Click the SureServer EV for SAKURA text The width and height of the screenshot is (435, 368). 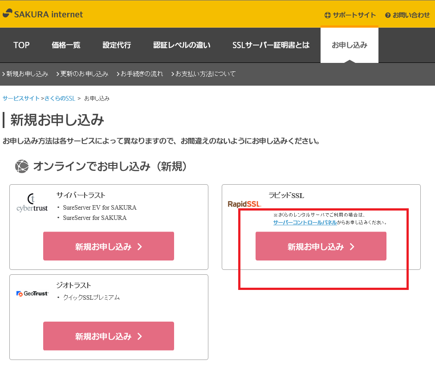point(100,207)
